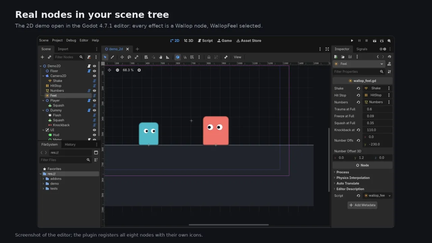Open the Asset Store workspace
This screenshot has height=243, width=432.
pos(249,40)
